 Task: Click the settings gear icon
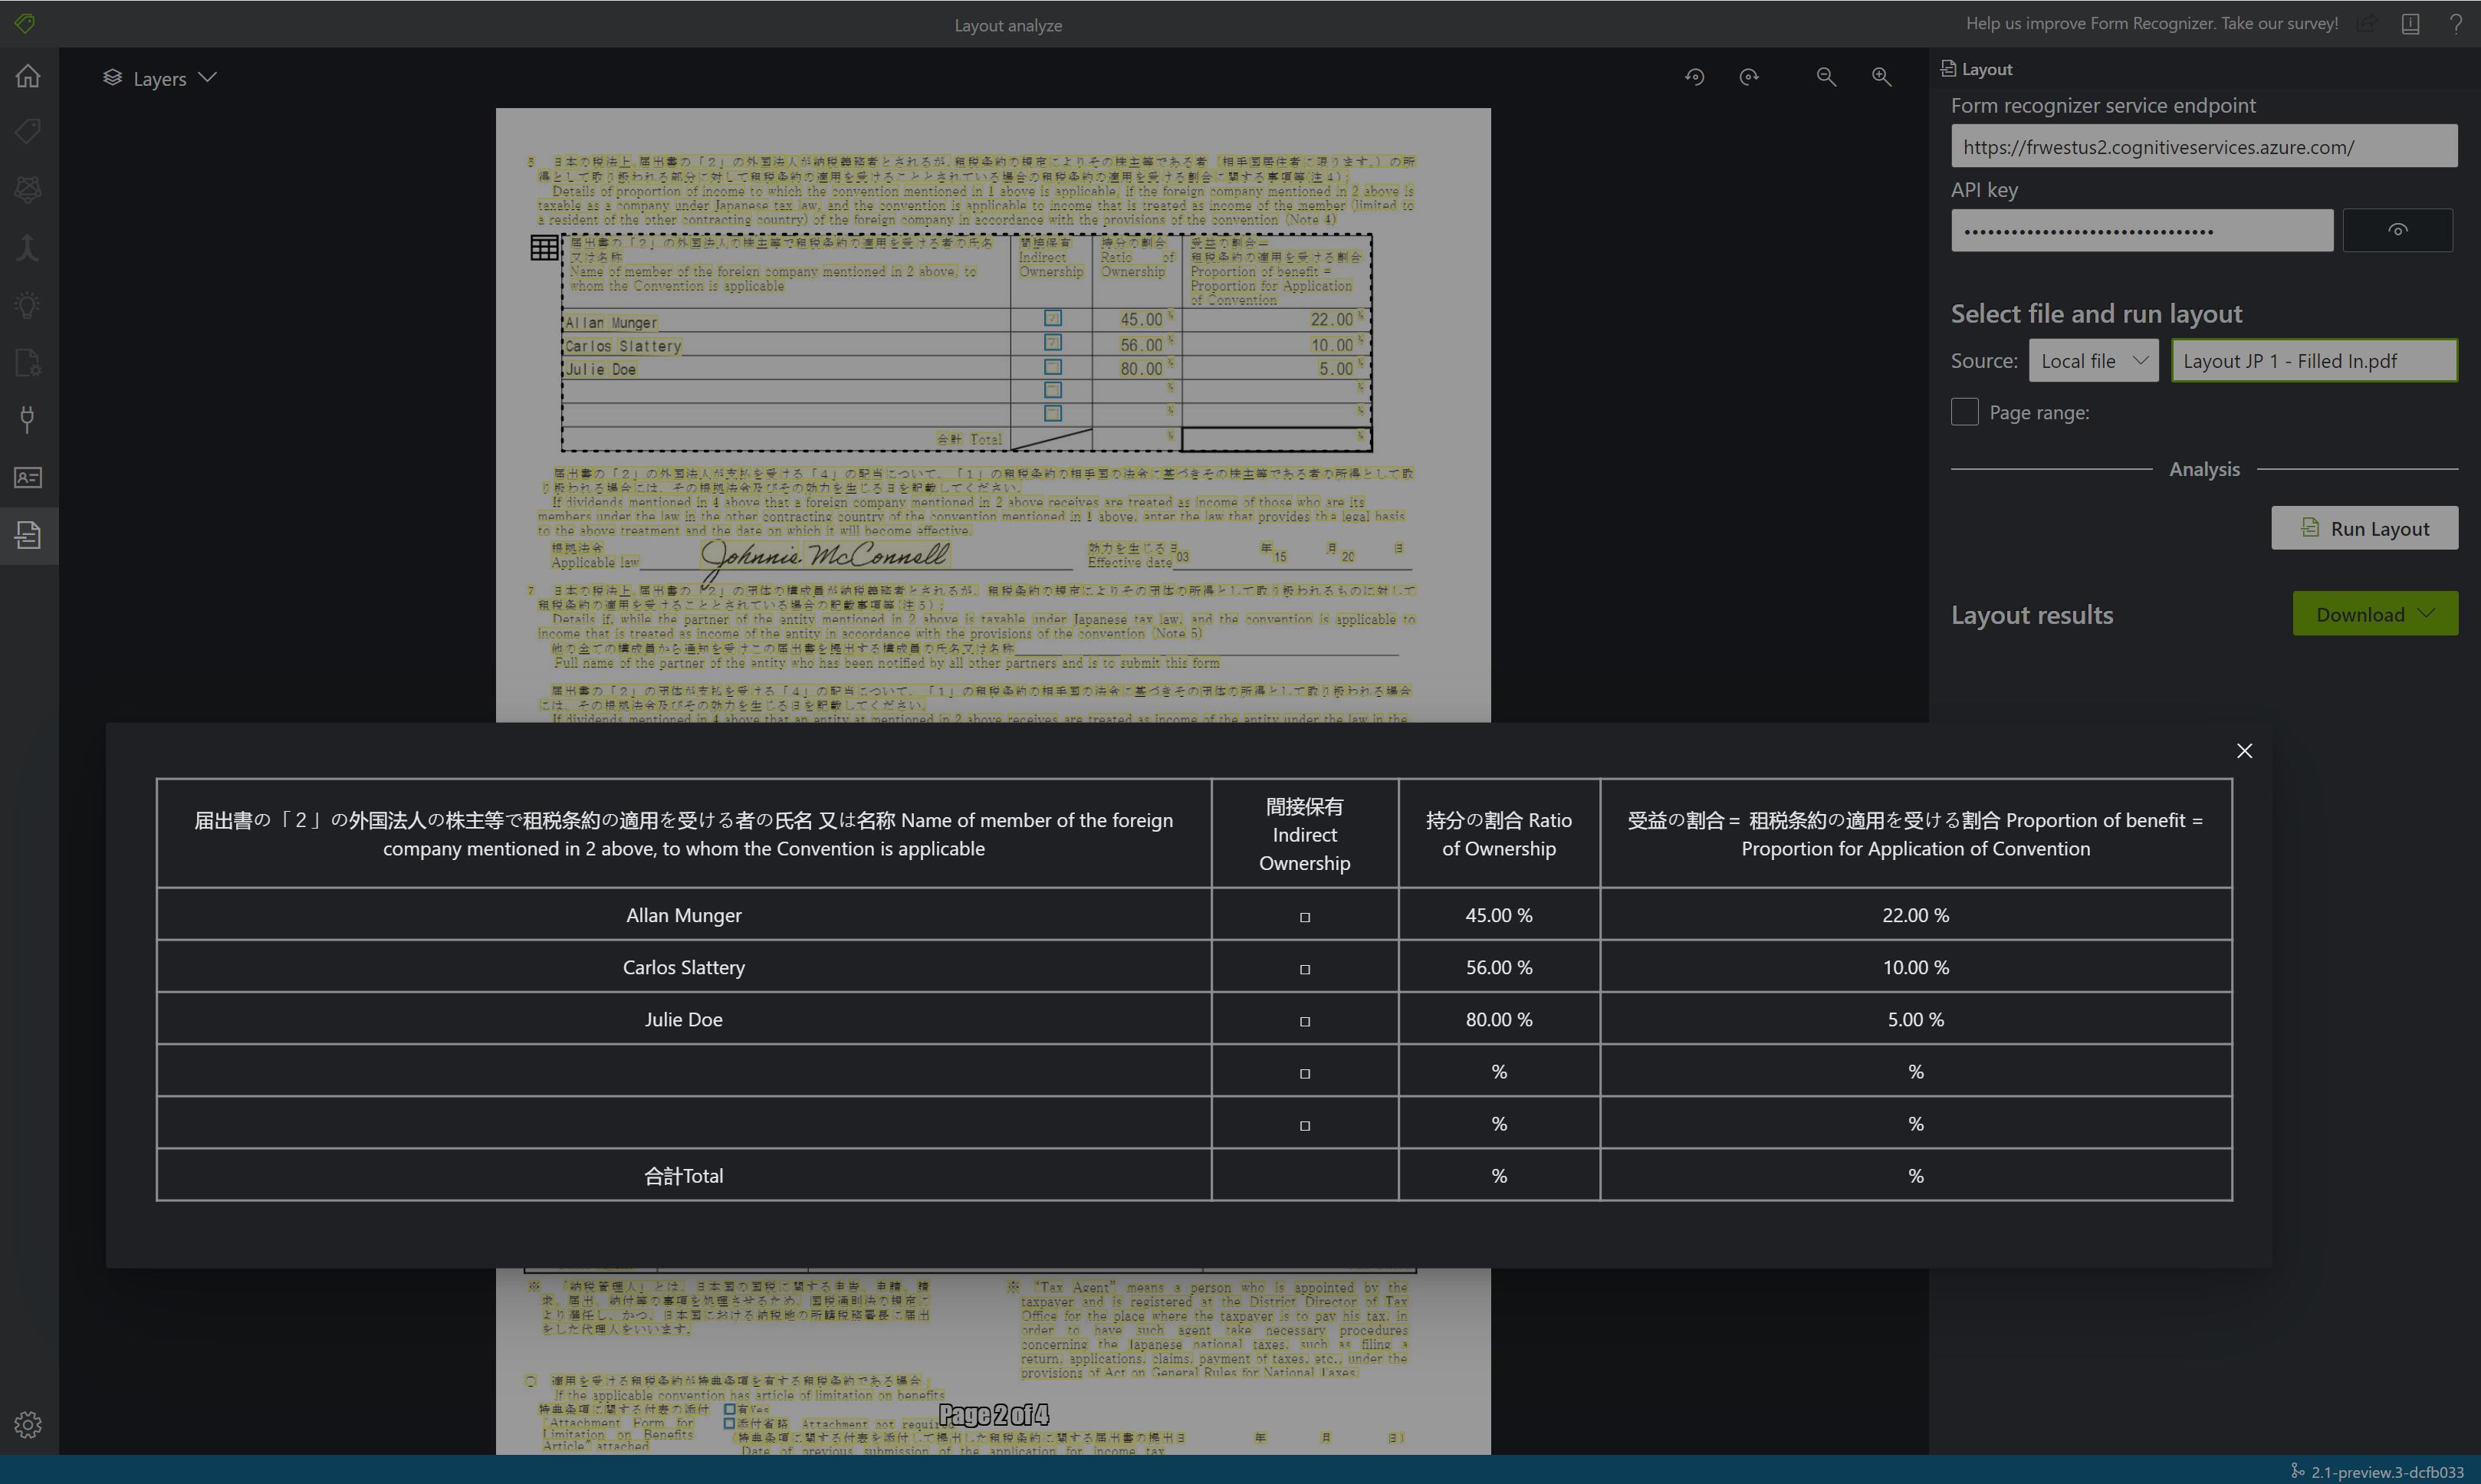tap(28, 1426)
